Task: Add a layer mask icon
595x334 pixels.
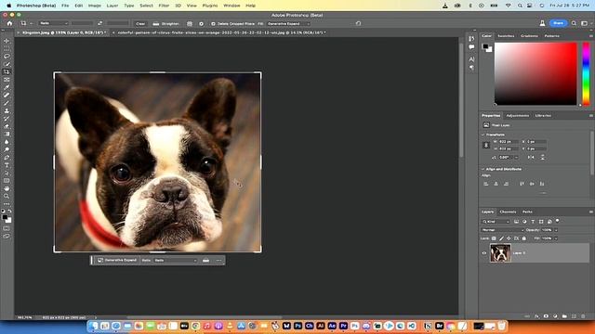Action: tap(546, 316)
